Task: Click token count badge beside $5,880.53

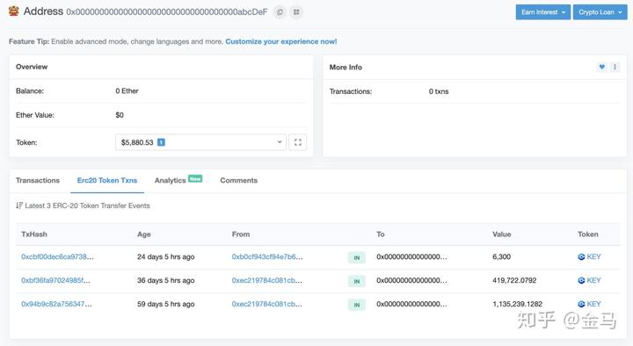Action: (x=161, y=142)
